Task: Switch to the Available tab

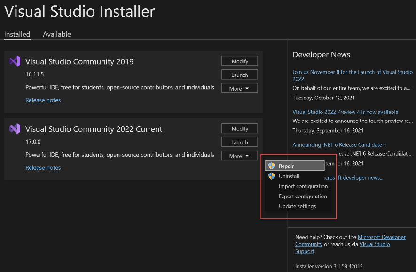Action: [x=57, y=34]
